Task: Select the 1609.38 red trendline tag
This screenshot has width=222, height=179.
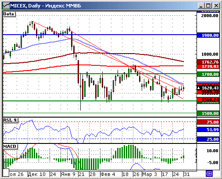Action: [x=208, y=92]
